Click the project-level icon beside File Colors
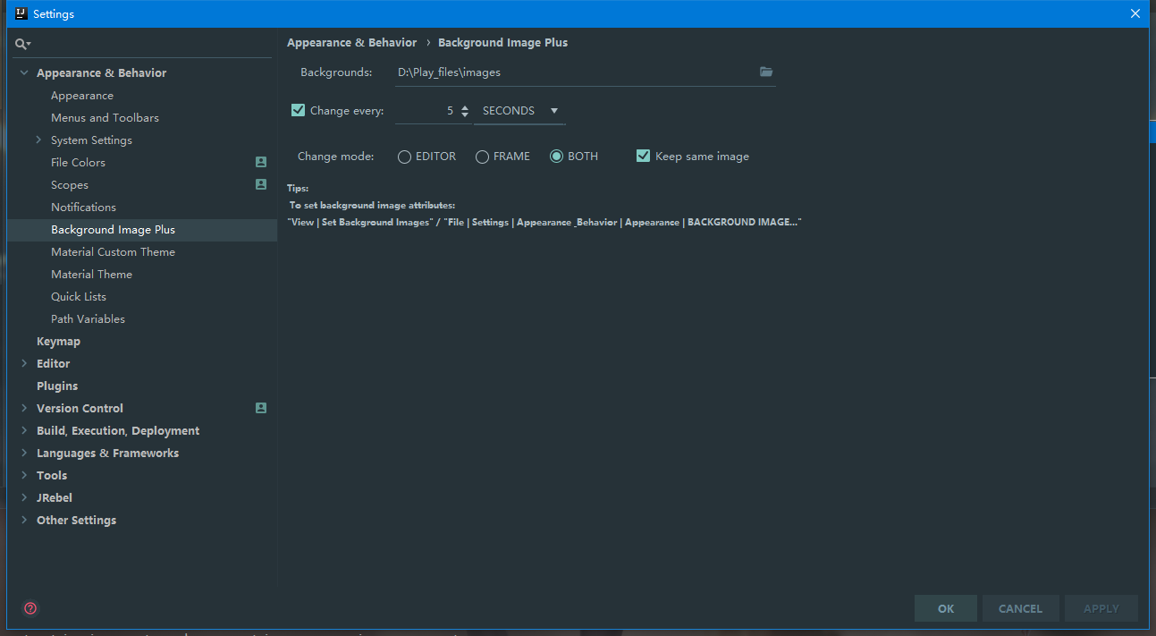1156x636 pixels. click(x=261, y=162)
